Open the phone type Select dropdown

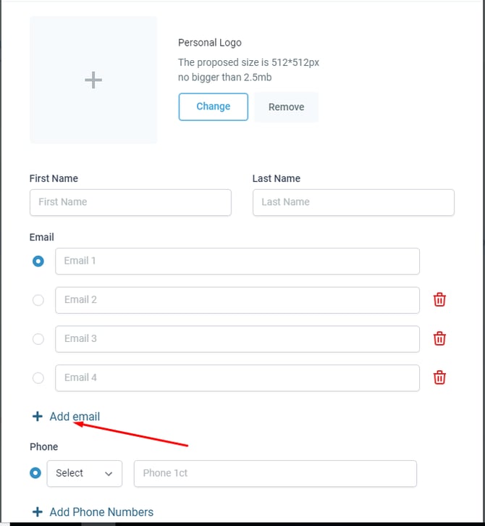[85, 473]
